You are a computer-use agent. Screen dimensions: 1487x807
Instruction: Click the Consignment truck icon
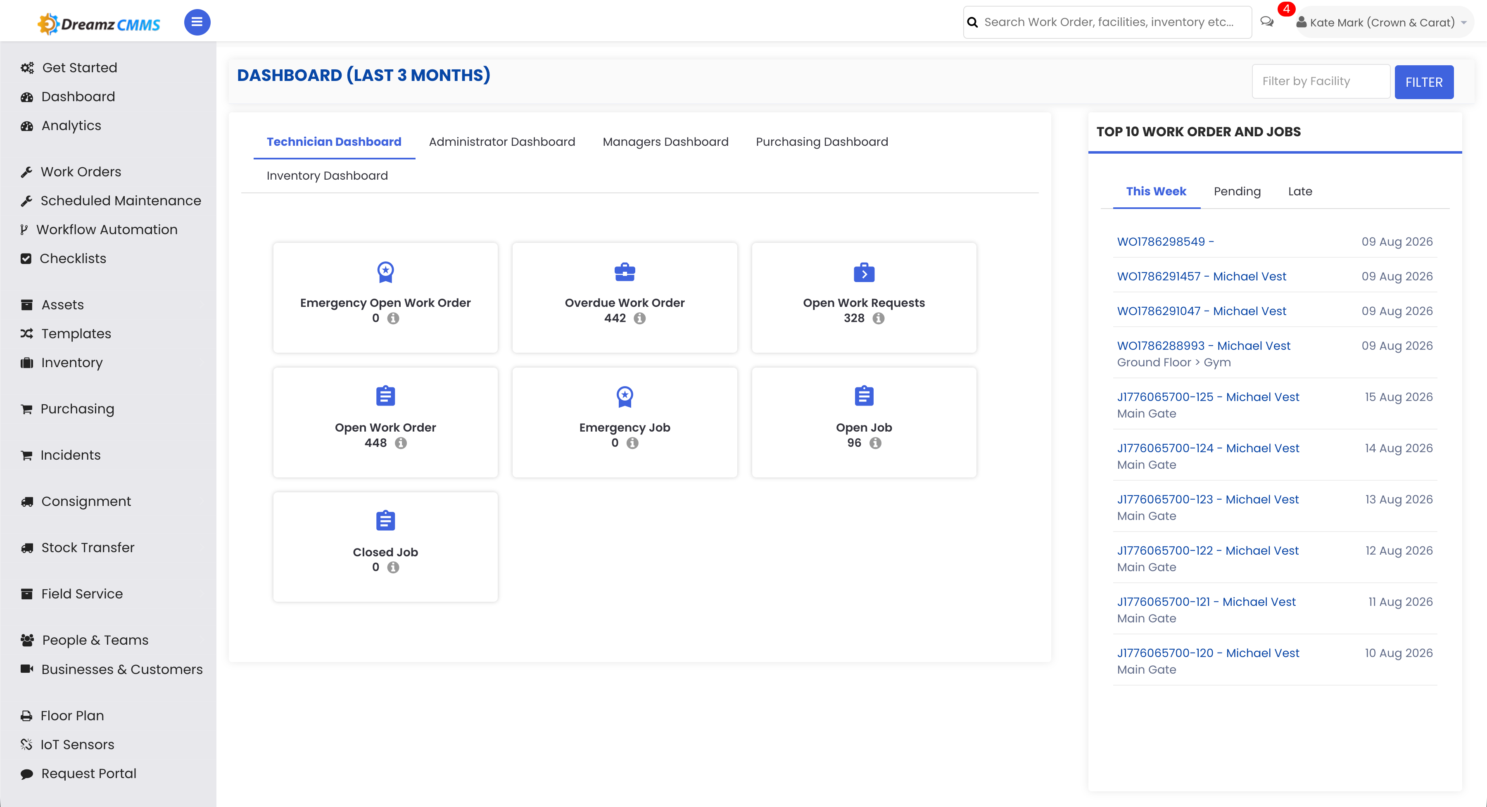click(26, 502)
